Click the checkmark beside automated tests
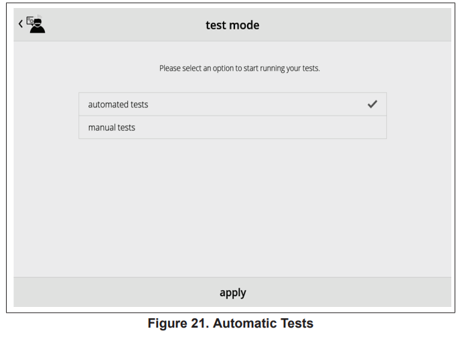462x337 pixels. pyautogui.click(x=372, y=104)
